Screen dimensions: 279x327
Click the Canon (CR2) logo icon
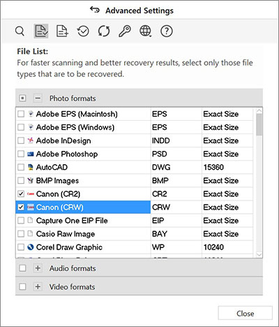pyautogui.click(x=31, y=194)
